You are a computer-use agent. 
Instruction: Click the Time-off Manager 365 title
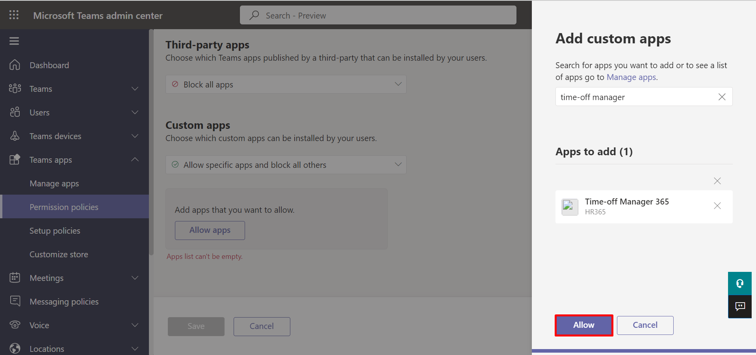[627, 202]
